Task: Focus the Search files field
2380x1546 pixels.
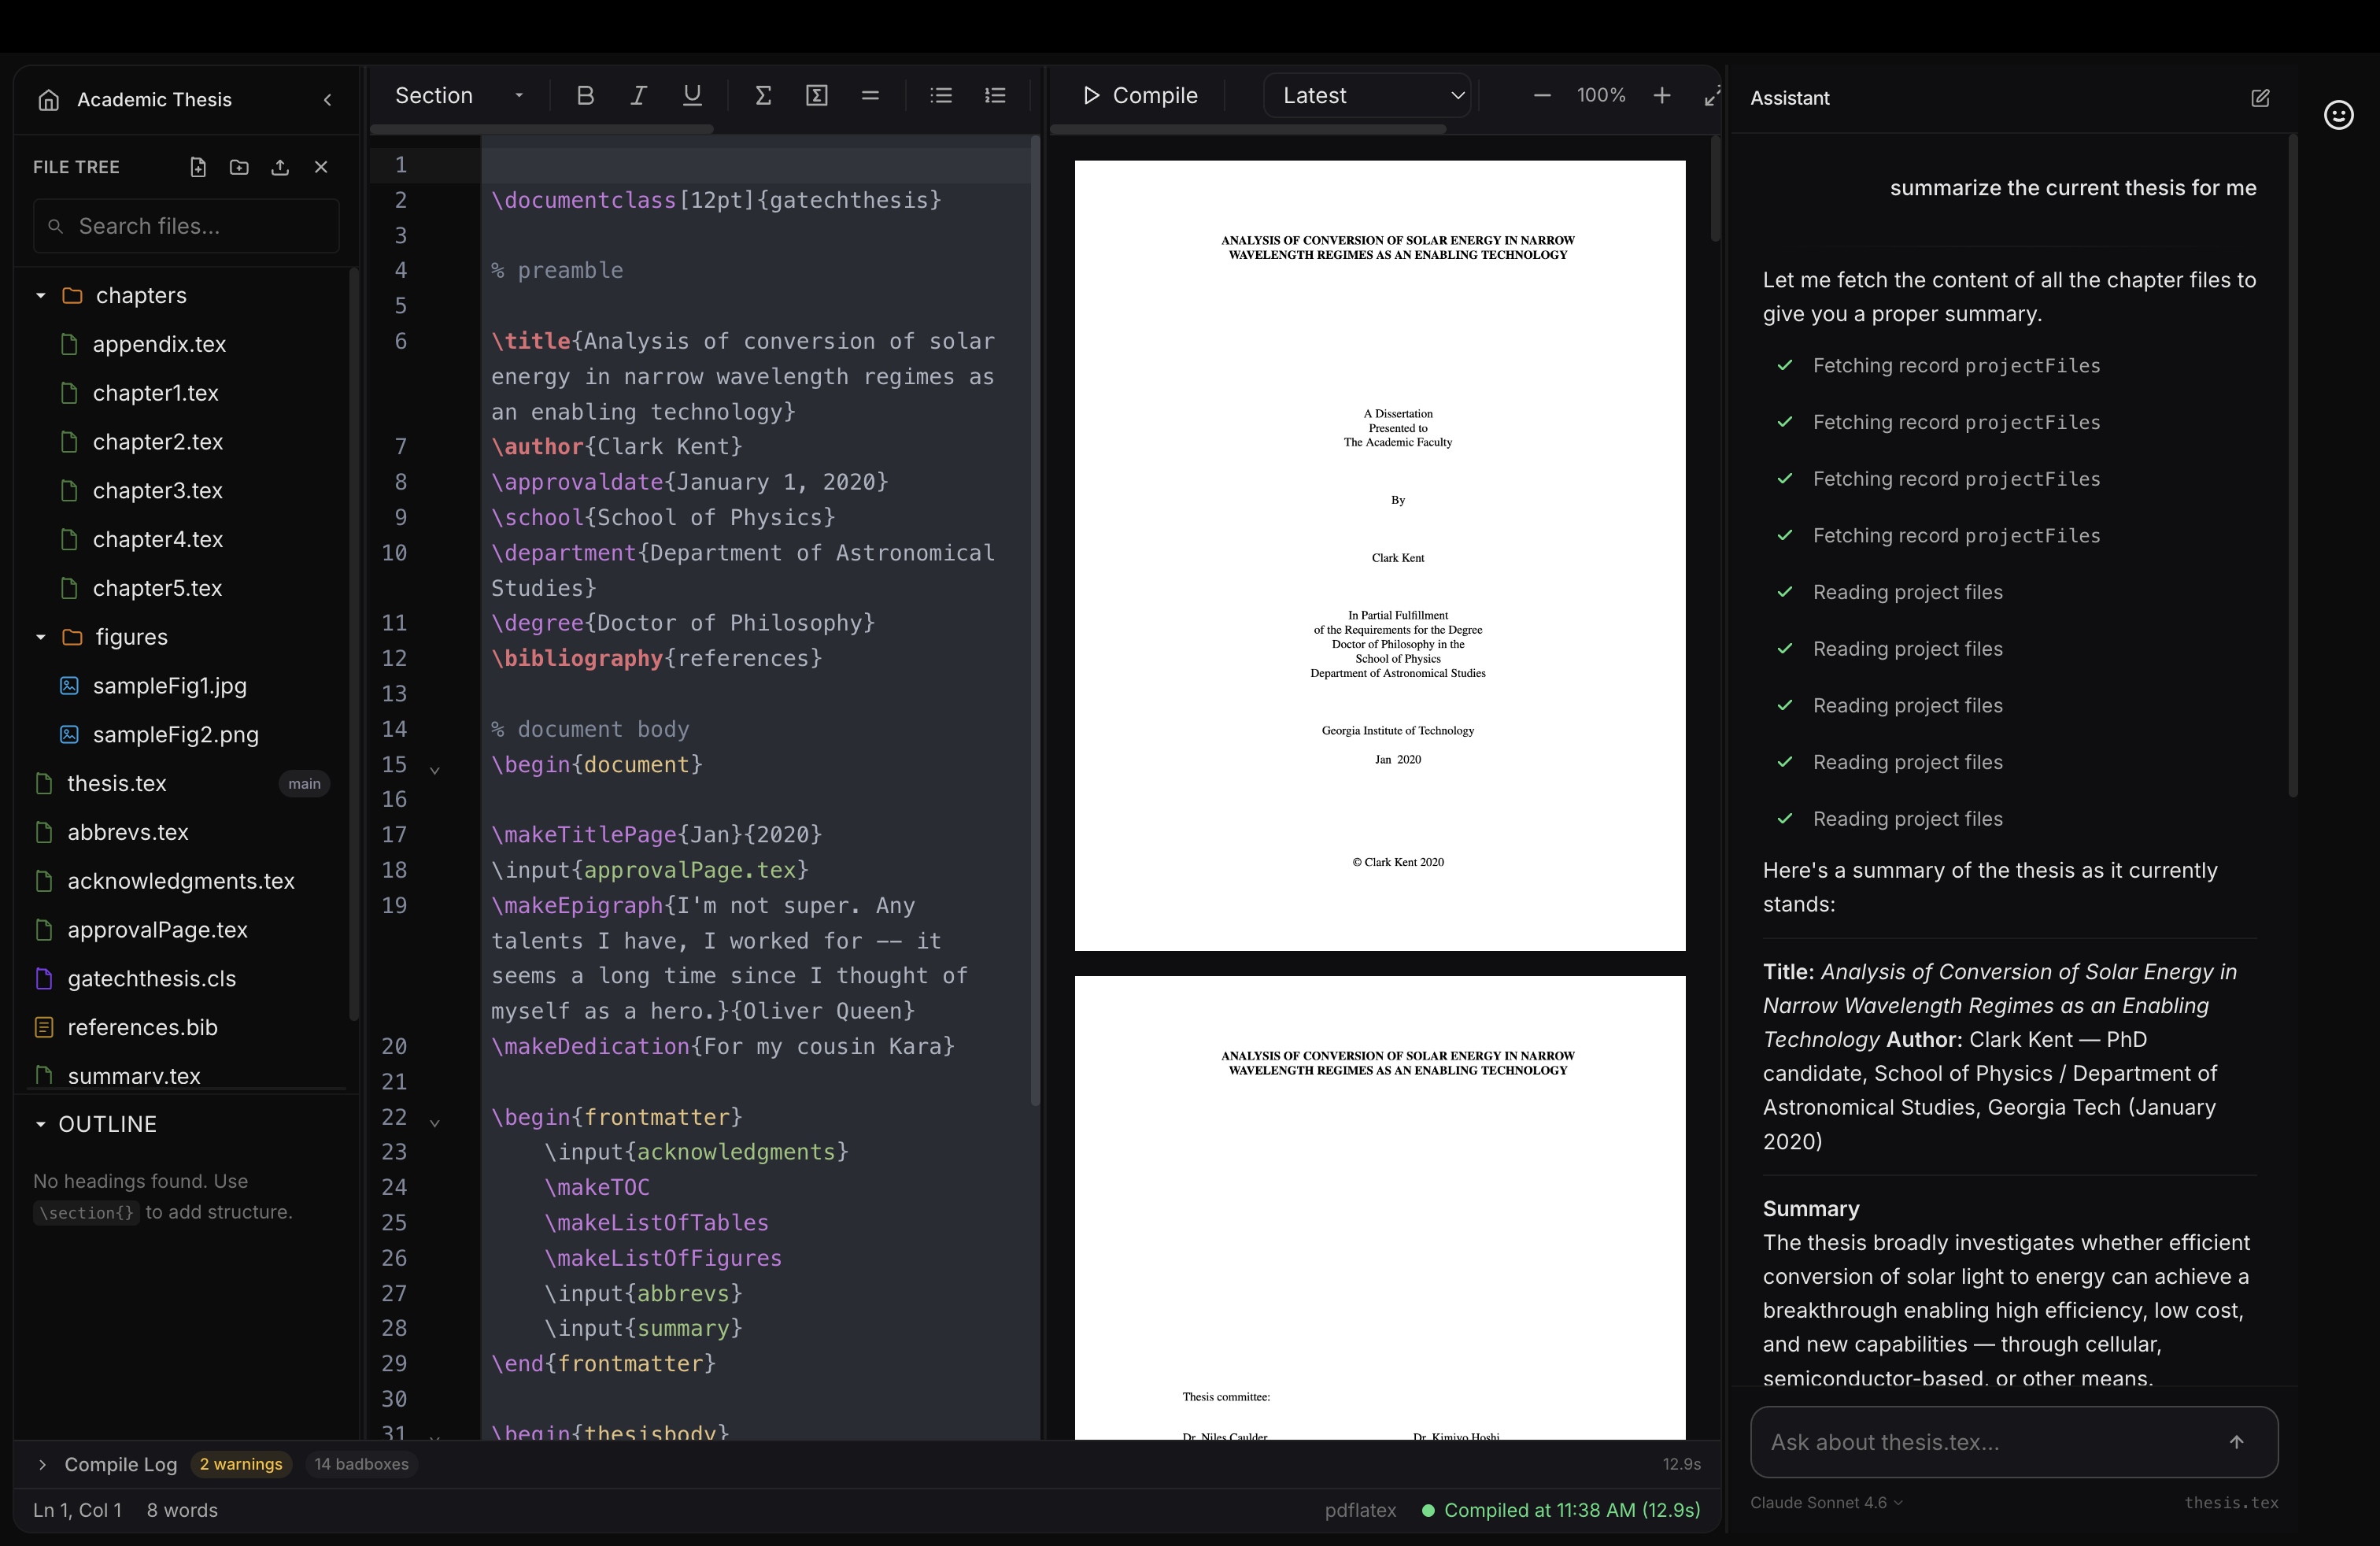Action: [x=186, y=226]
